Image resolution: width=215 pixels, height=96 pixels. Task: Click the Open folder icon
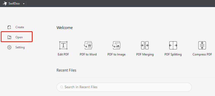coord(9,37)
